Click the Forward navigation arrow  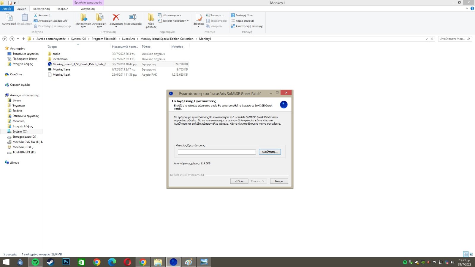pyautogui.click(x=12, y=39)
